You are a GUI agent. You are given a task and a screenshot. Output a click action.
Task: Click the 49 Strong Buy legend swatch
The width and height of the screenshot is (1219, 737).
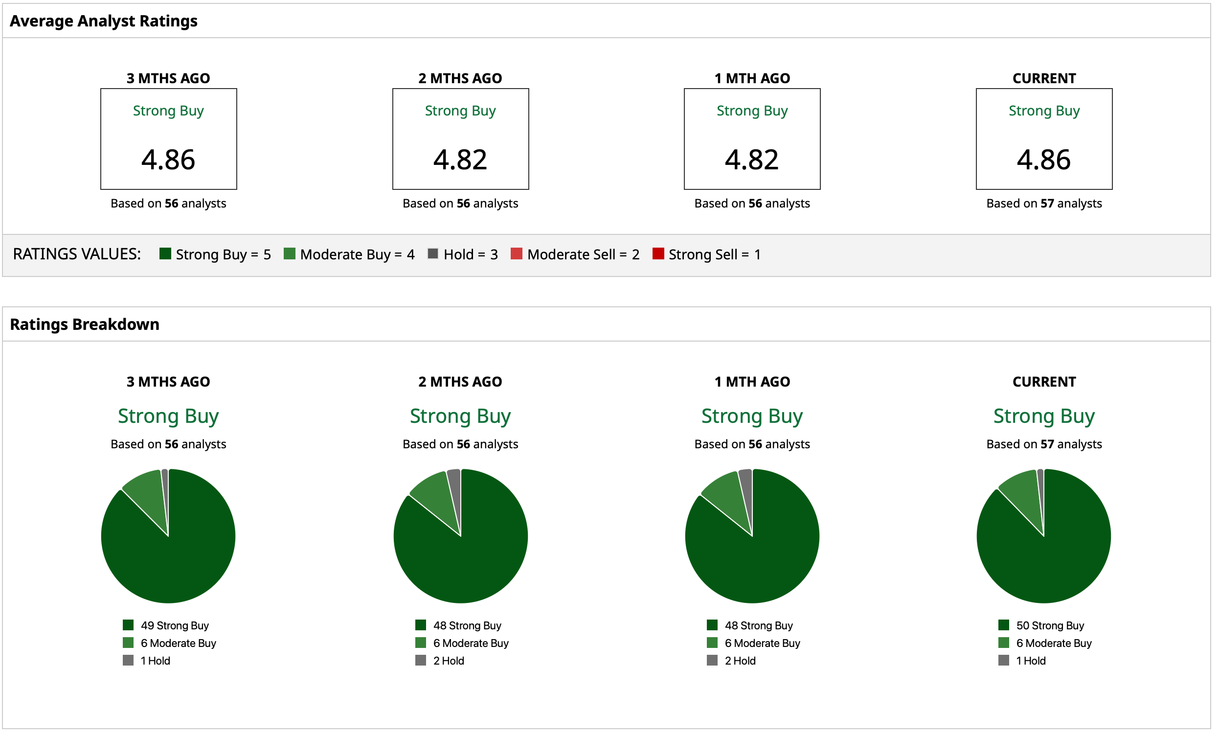(x=128, y=624)
